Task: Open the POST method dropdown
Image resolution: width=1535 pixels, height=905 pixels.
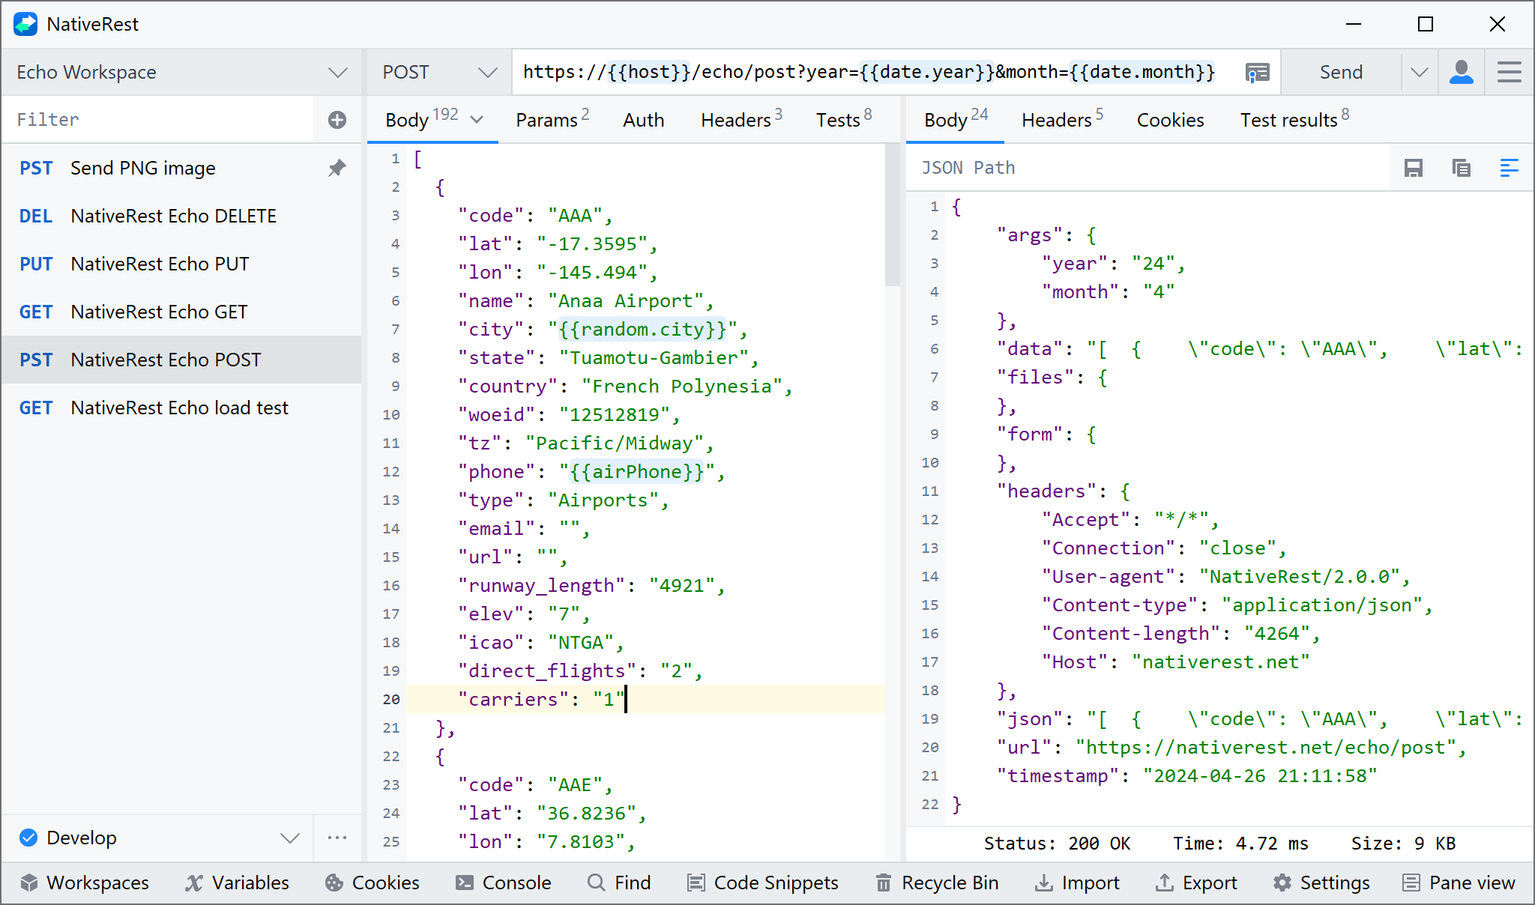Action: [487, 72]
